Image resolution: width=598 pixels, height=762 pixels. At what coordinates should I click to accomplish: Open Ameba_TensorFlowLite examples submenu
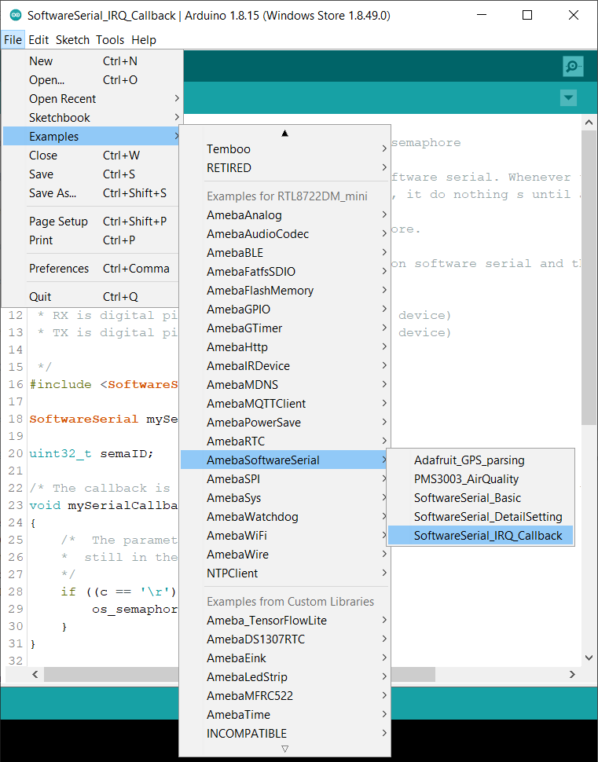click(285, 621)
